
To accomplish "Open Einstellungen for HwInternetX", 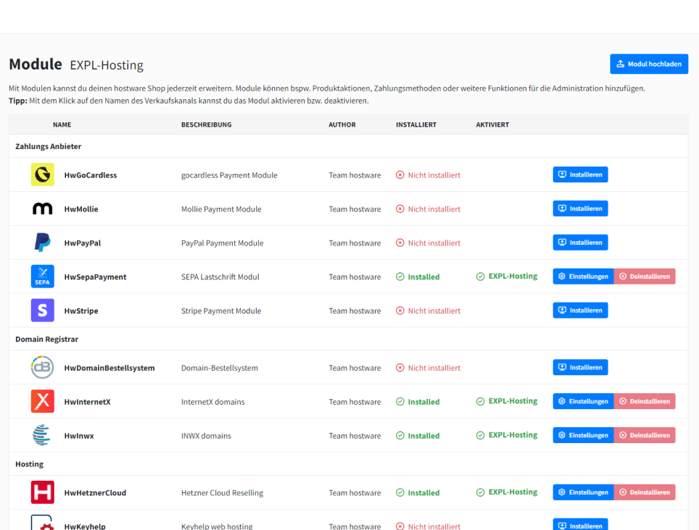I will [583, 401].
